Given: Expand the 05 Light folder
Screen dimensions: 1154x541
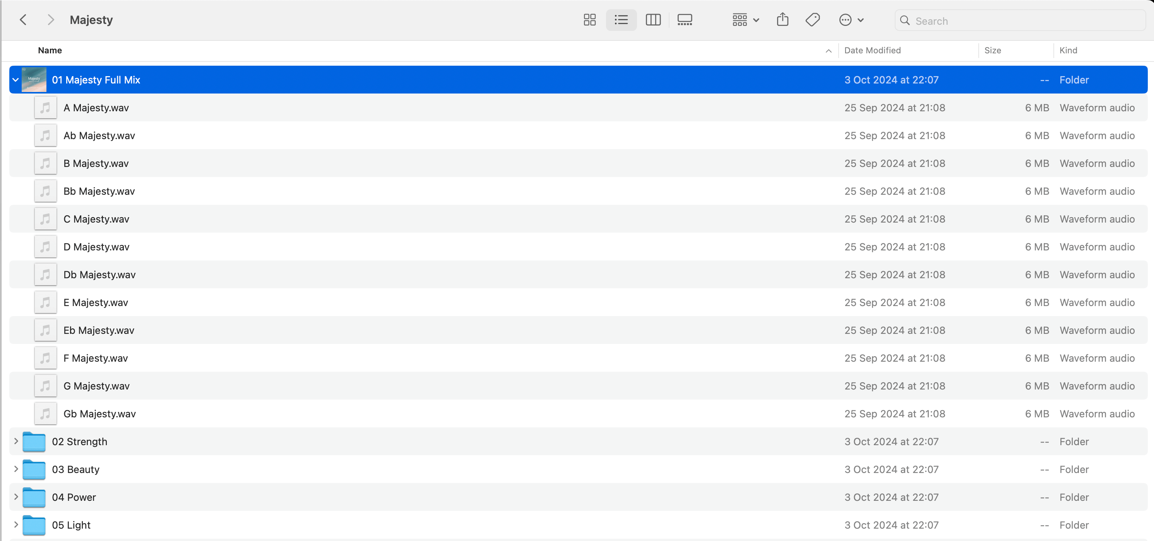Looking at the screenshot, I should (x=16, y=524).
